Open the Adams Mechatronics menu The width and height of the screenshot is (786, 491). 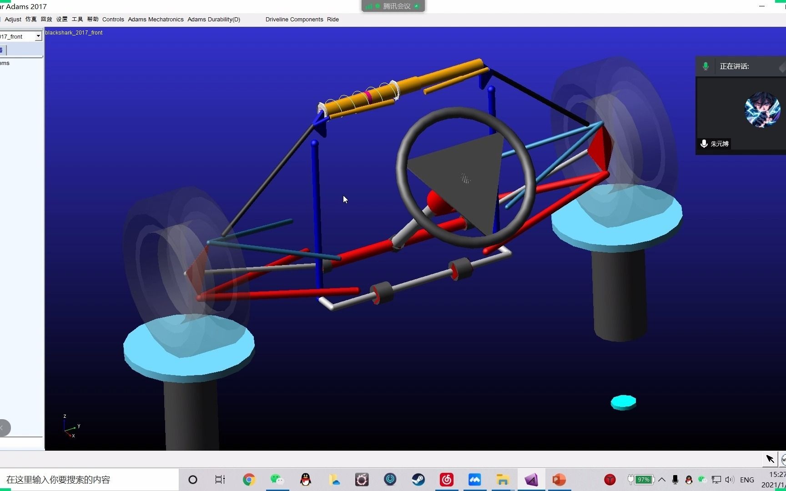tap(156, 19)
